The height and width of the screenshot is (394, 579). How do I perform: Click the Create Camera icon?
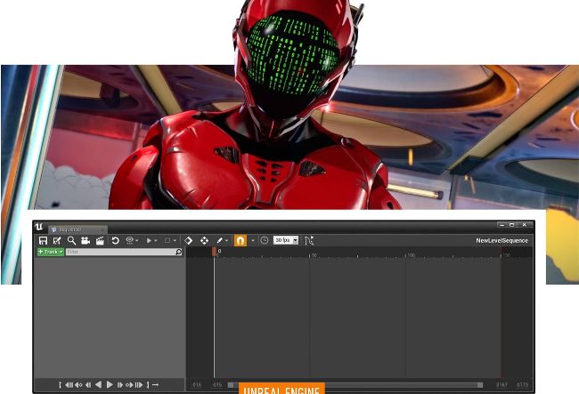coord(86,240)
